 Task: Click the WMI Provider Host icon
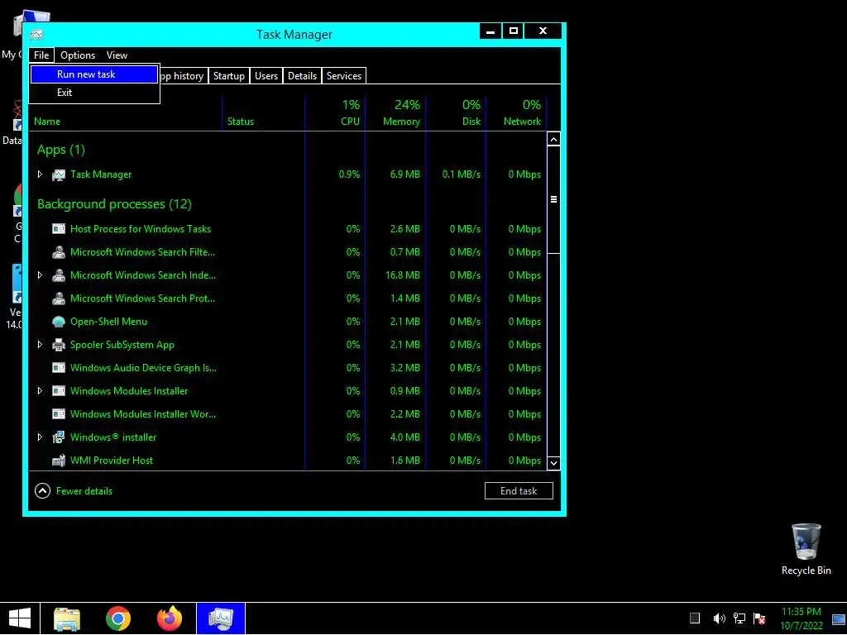tap(59, 461)
